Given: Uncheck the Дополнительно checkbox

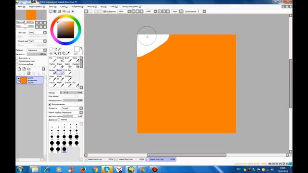Looking at the screenshot, I should [50, 104].
